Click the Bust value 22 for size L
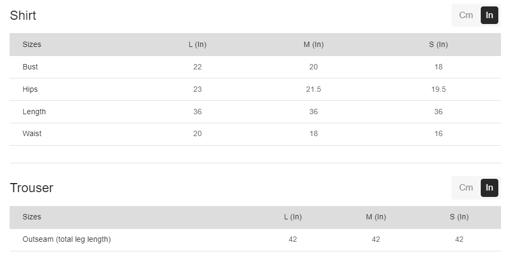Screen dimensions: 509x277 click(x=197, y=67)
